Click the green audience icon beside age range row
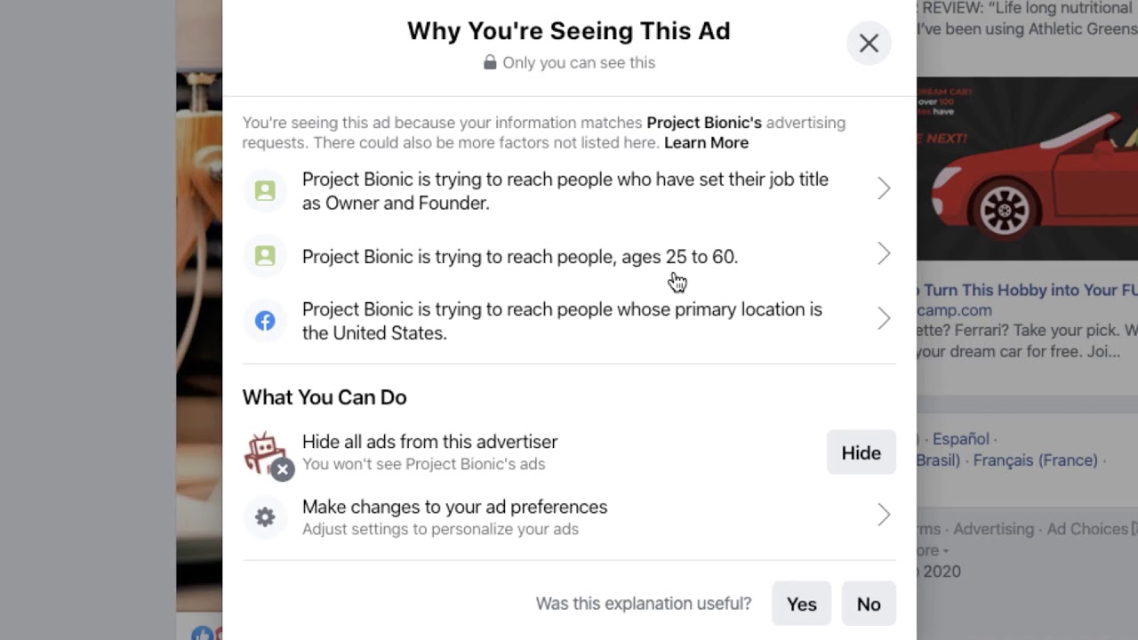The height and width of the screenshot is (640, 1138). point(265,256)
